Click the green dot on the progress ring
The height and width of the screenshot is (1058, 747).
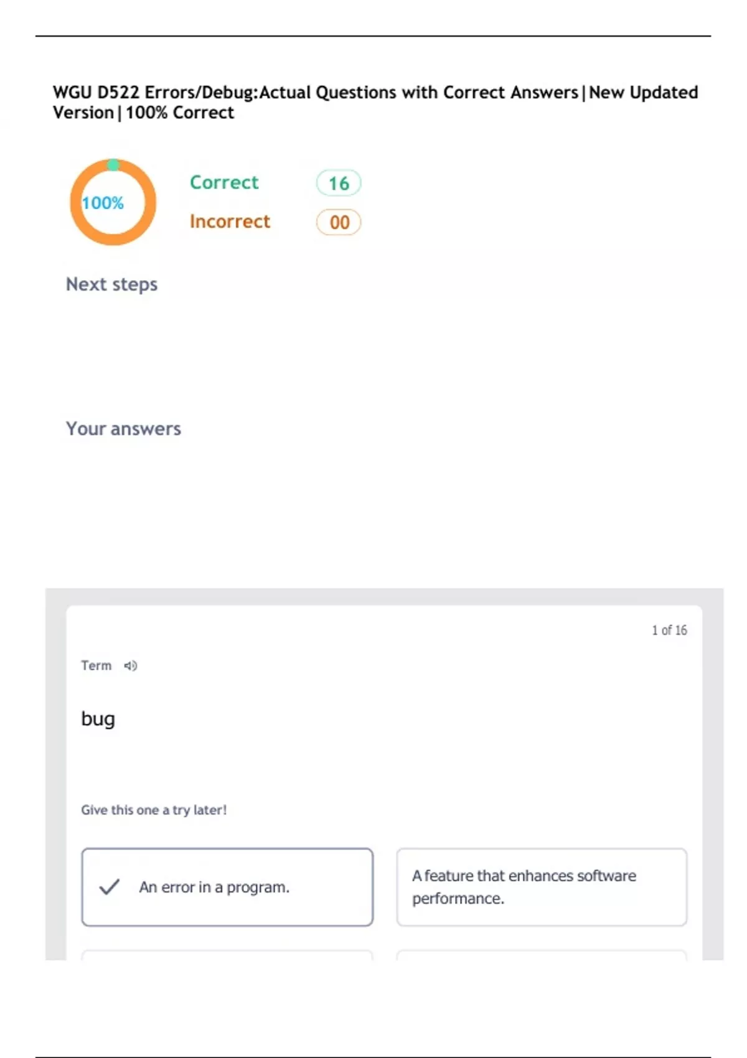(x=113, y=165)
